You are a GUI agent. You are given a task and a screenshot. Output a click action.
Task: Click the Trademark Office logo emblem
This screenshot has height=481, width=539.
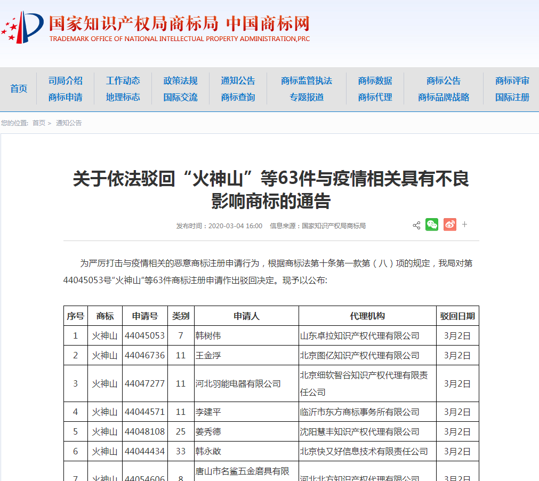click(22, 28)
